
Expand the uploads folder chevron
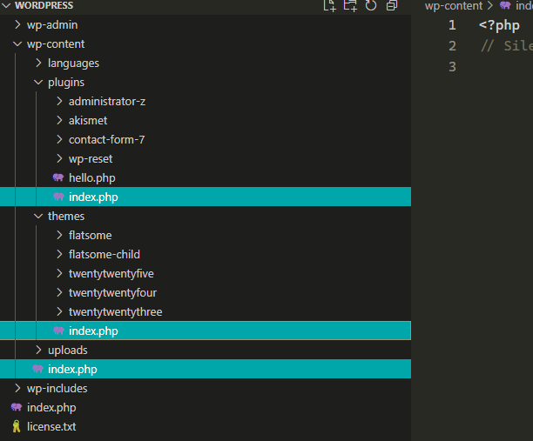[x=38, y=350]
